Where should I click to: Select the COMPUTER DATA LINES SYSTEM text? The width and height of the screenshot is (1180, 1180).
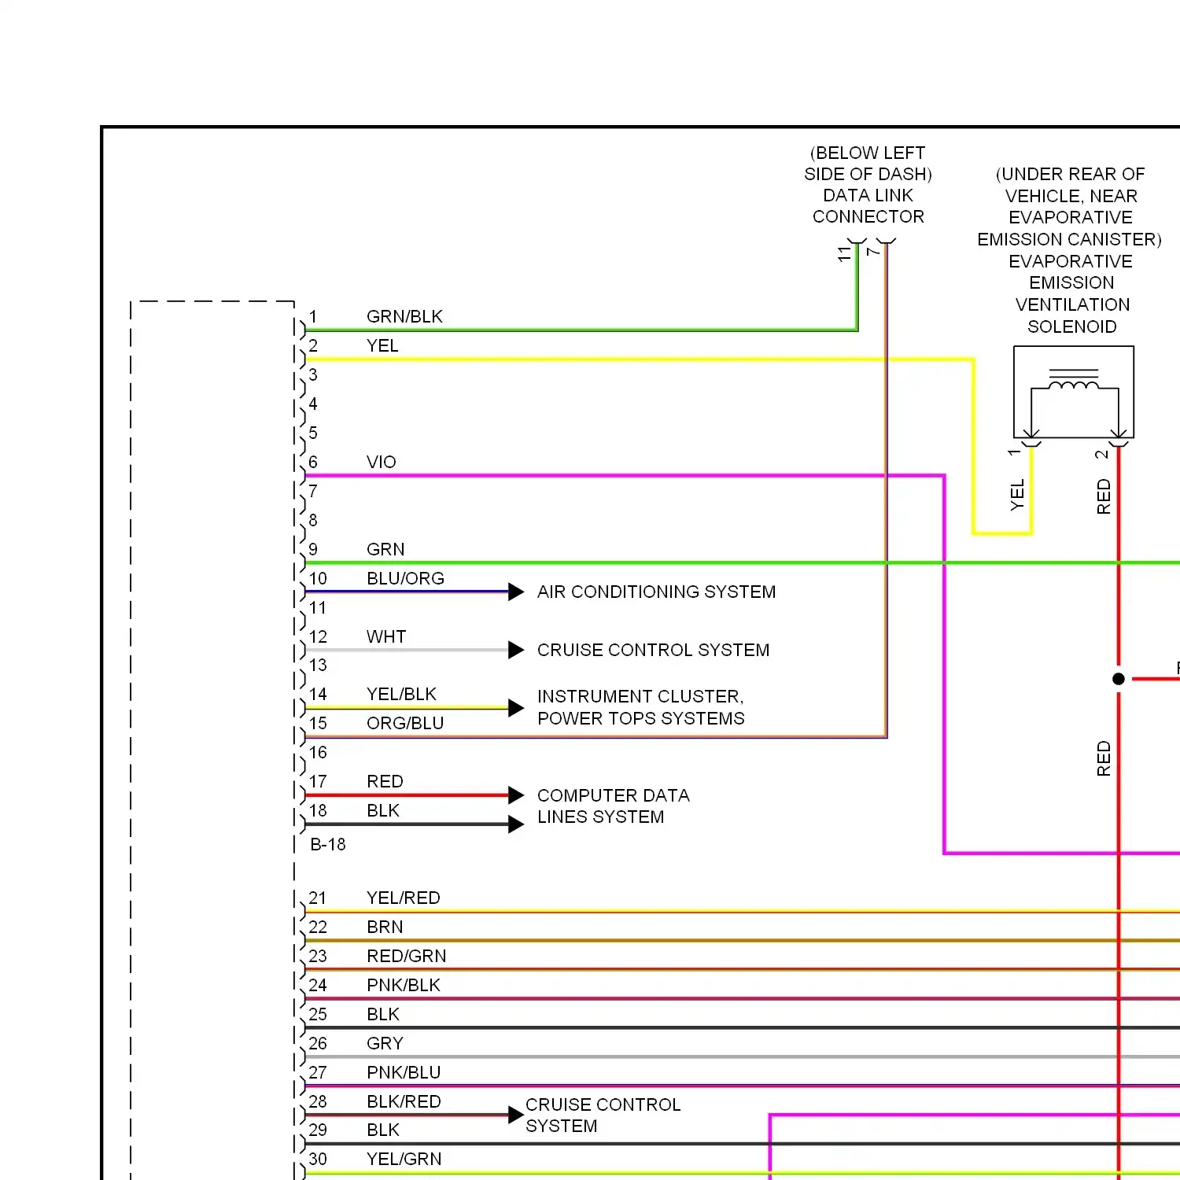pyautogui.click(x=614, y=806)
